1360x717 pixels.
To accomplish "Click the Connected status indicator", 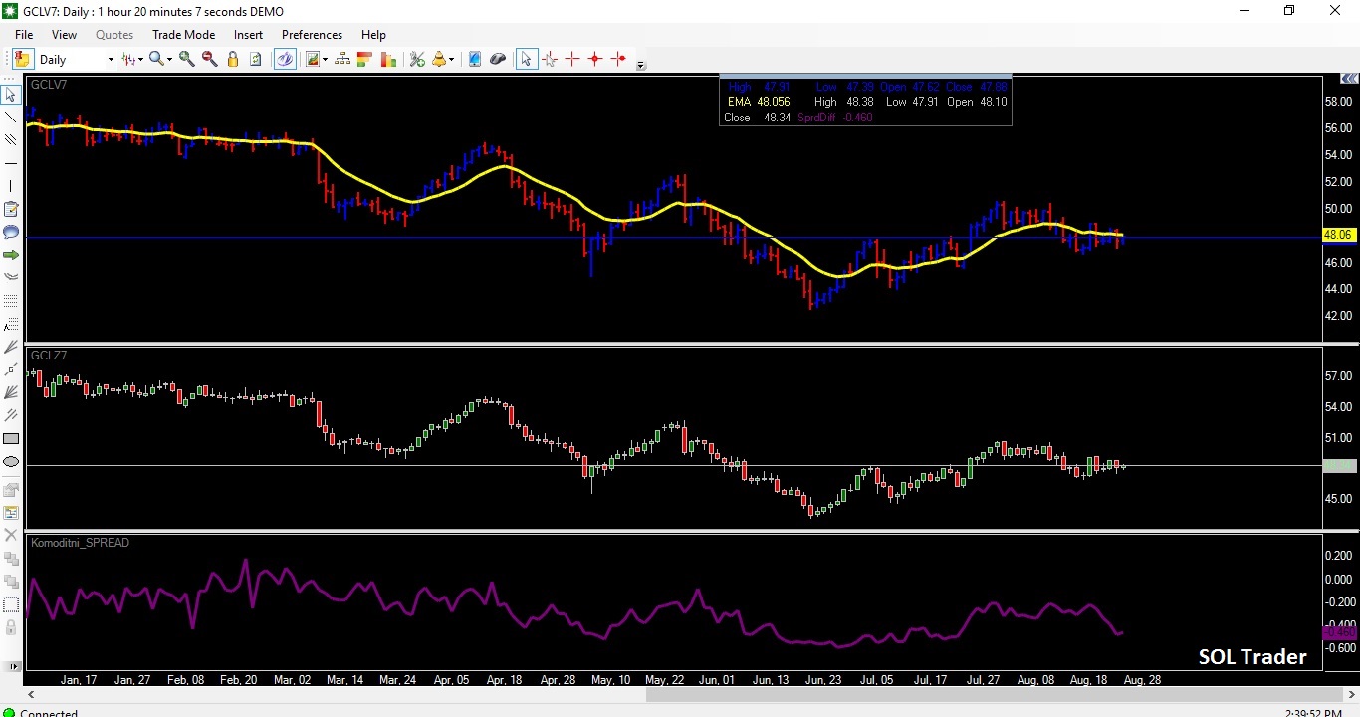I will click(49, 713).
